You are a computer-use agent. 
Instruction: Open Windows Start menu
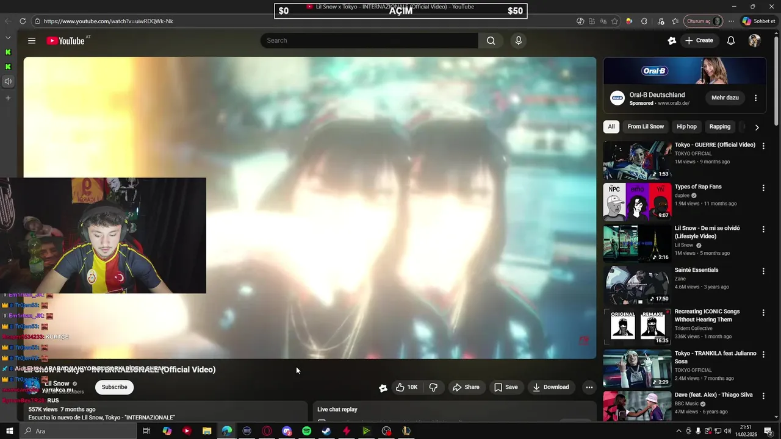point(9,431)
